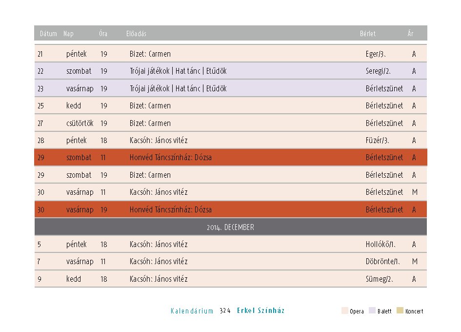Screen dimensions: 461x332
Task: Click the péntek day cell in the Eger/3. row
Action: (77, 54)
